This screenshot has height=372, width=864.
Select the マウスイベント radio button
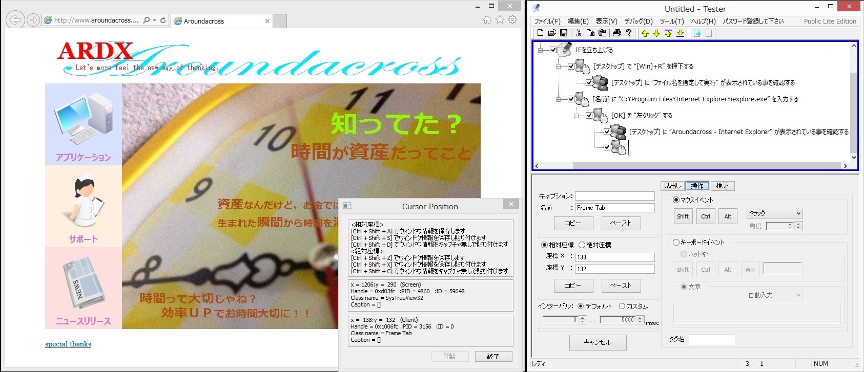[x=676, y=200]
